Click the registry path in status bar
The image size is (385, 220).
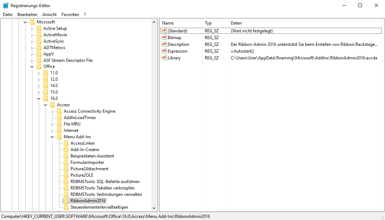[105, 216]
